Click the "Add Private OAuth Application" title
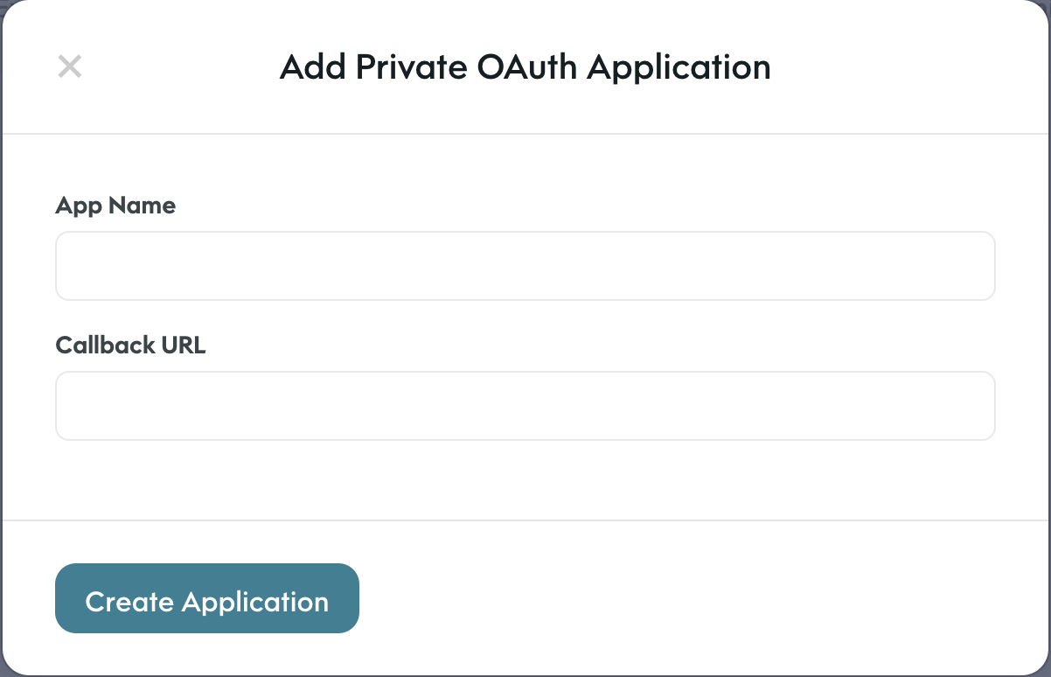 525,67
